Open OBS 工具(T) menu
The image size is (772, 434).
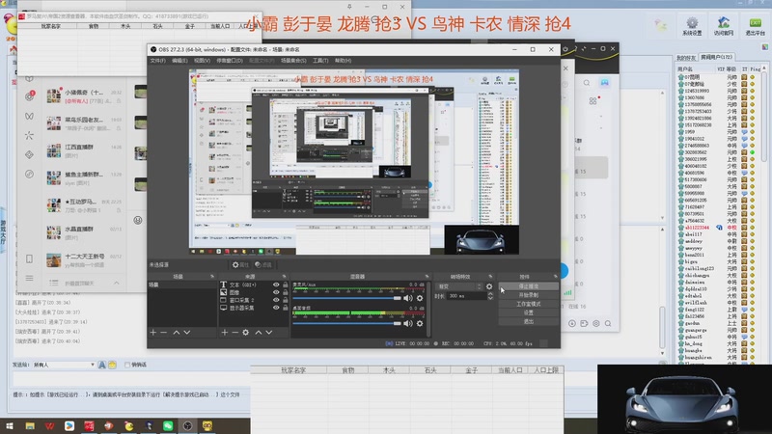(320, 61)
